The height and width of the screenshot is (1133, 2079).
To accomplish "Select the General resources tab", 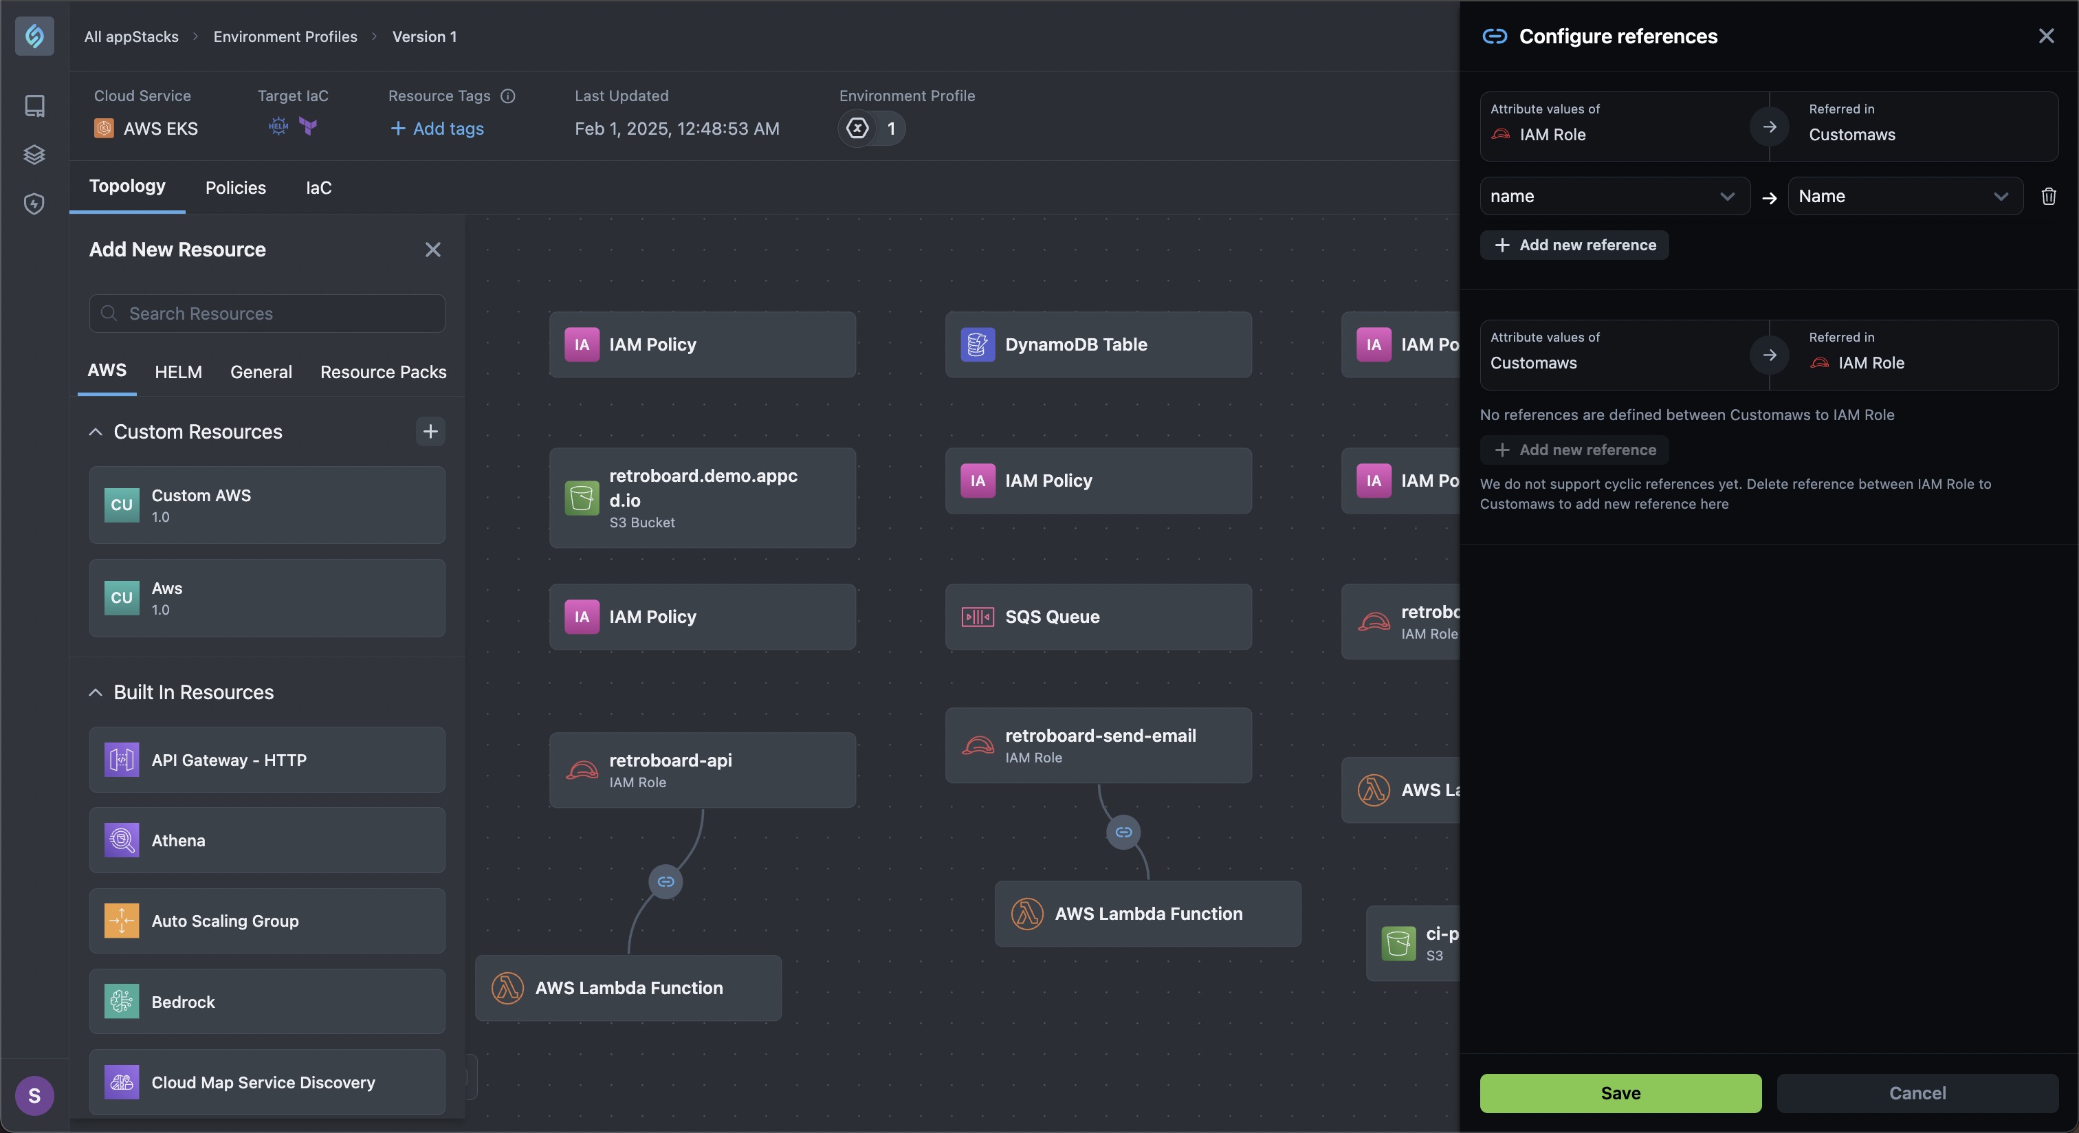I will point(261,372).
